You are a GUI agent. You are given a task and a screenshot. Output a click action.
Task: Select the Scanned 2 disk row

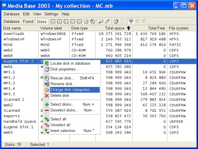[99, 100]
